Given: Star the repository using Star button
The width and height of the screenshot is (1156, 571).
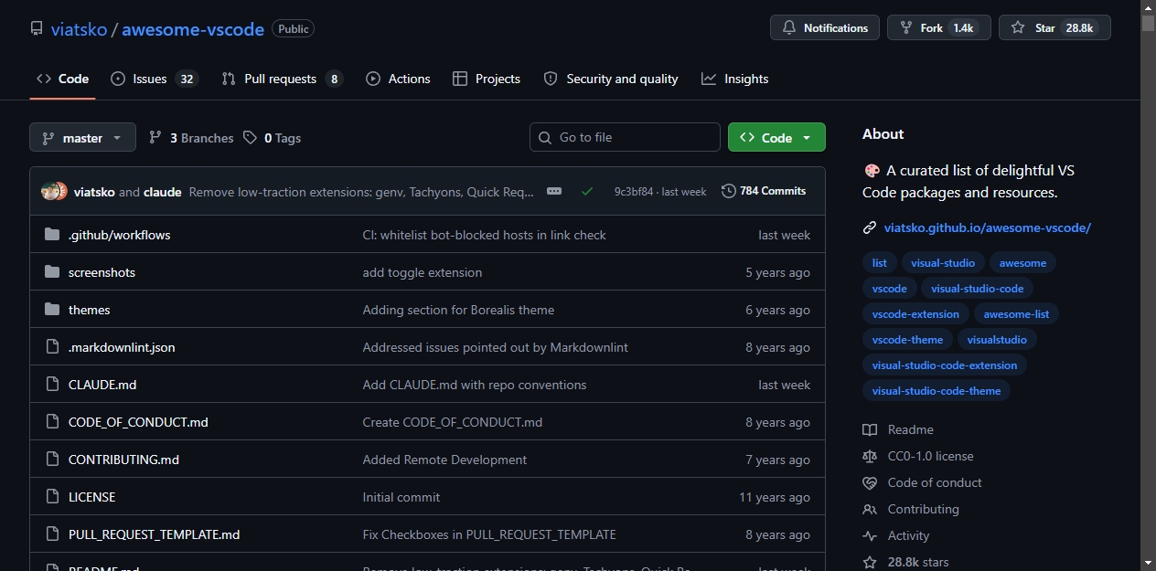Looking at the screenshot, I should [x=1054, y=28].
